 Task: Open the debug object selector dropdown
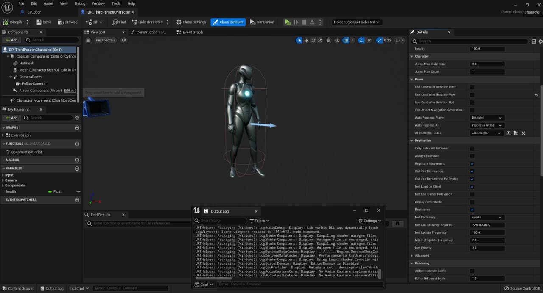(356, 22)
